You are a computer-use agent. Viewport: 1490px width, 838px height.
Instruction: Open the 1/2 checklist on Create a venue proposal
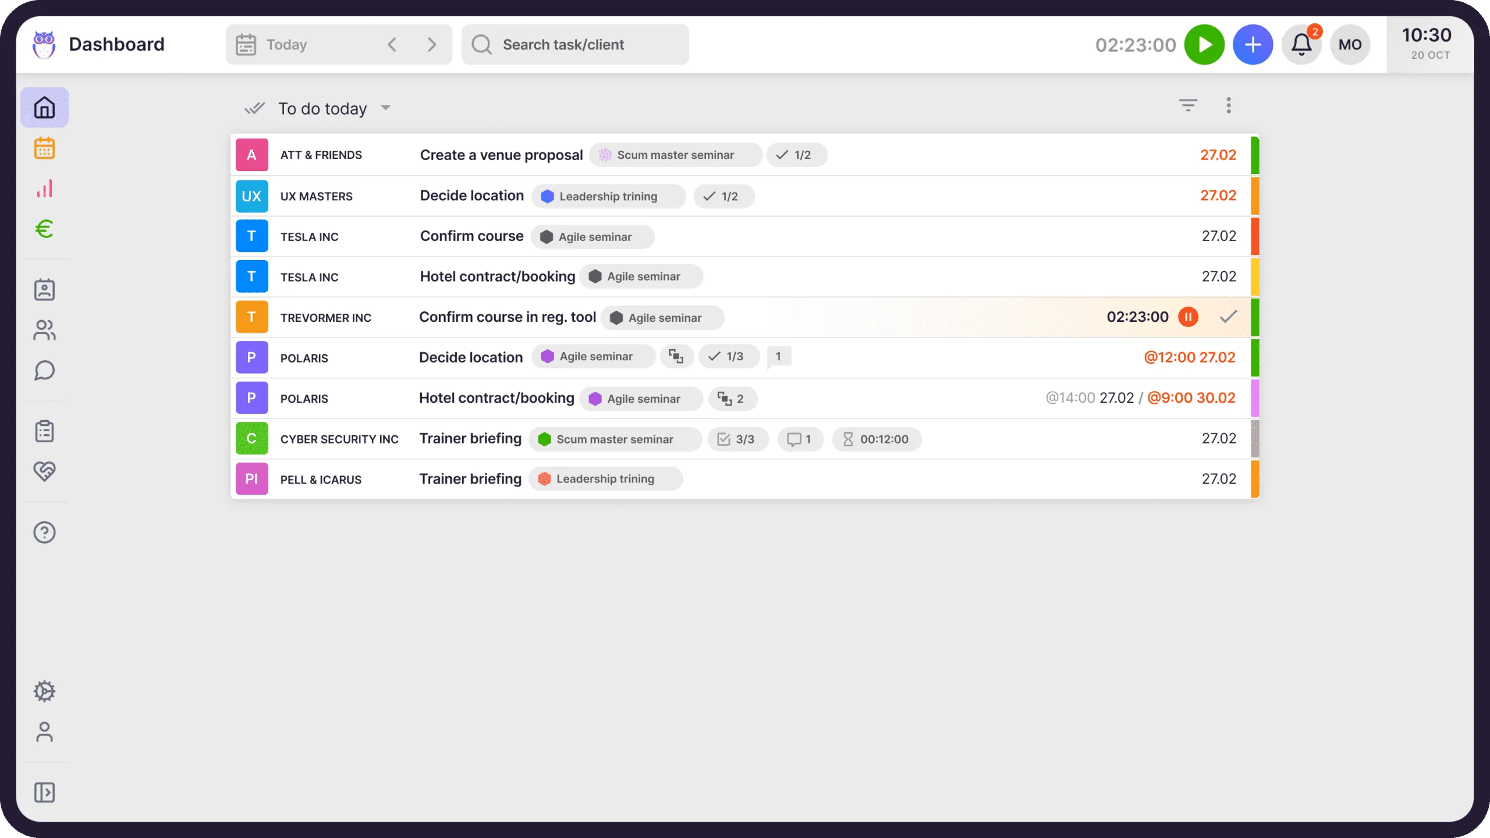(x=797, y=155)
